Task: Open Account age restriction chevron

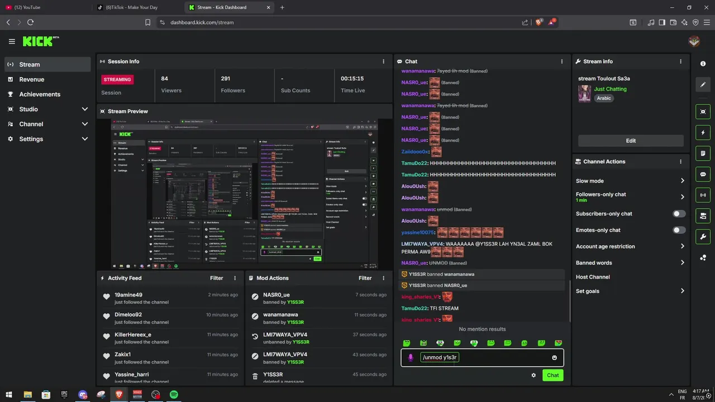Action: coord(682,246)
